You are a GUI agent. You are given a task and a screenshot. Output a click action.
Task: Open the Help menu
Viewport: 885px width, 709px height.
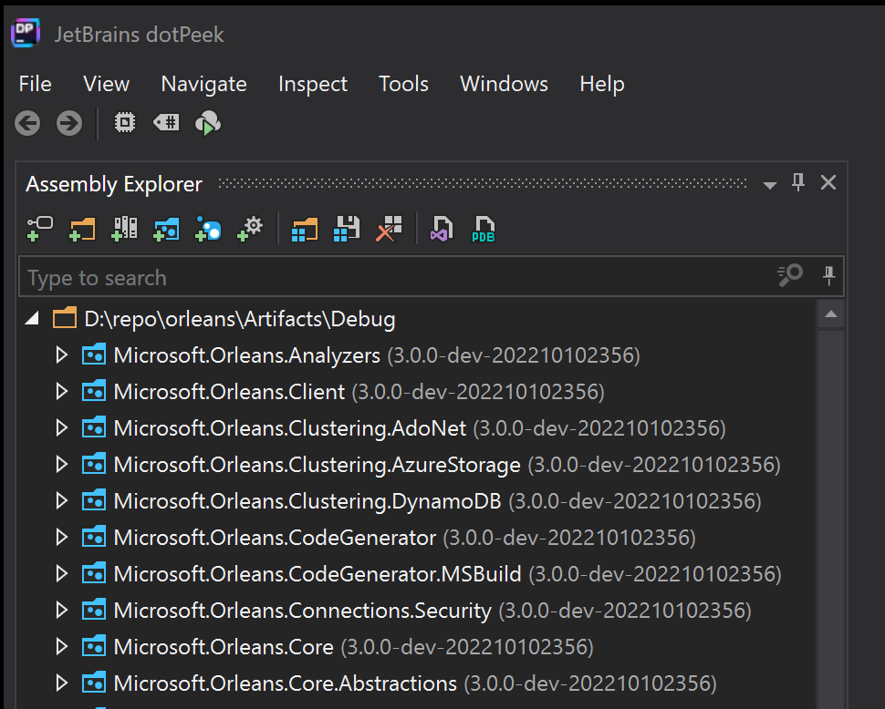pos(601,84)
